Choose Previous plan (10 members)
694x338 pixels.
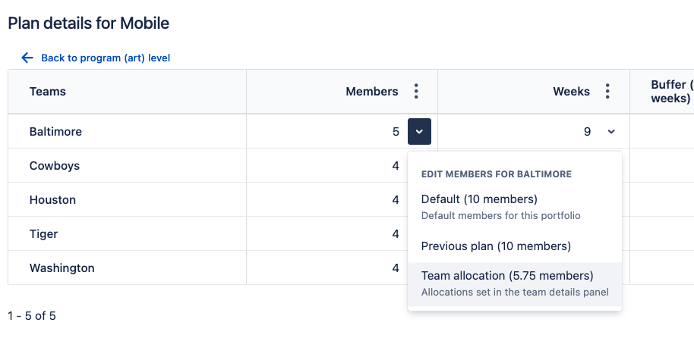[496, 246]
